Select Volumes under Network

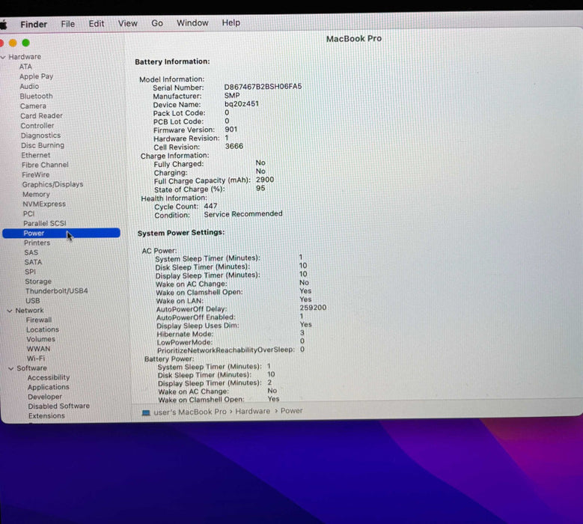point(41,339)
